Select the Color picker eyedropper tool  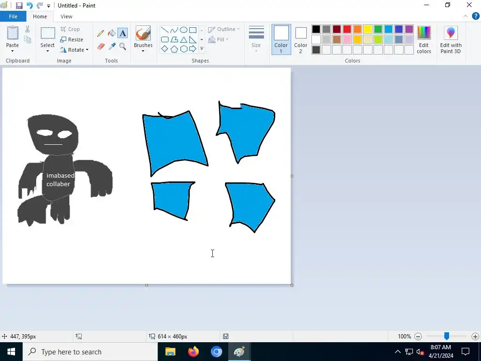(x=112, y=47)
